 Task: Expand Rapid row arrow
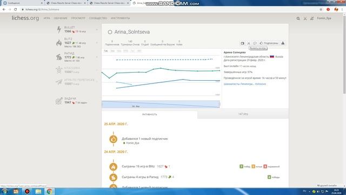tap(97, 57)
